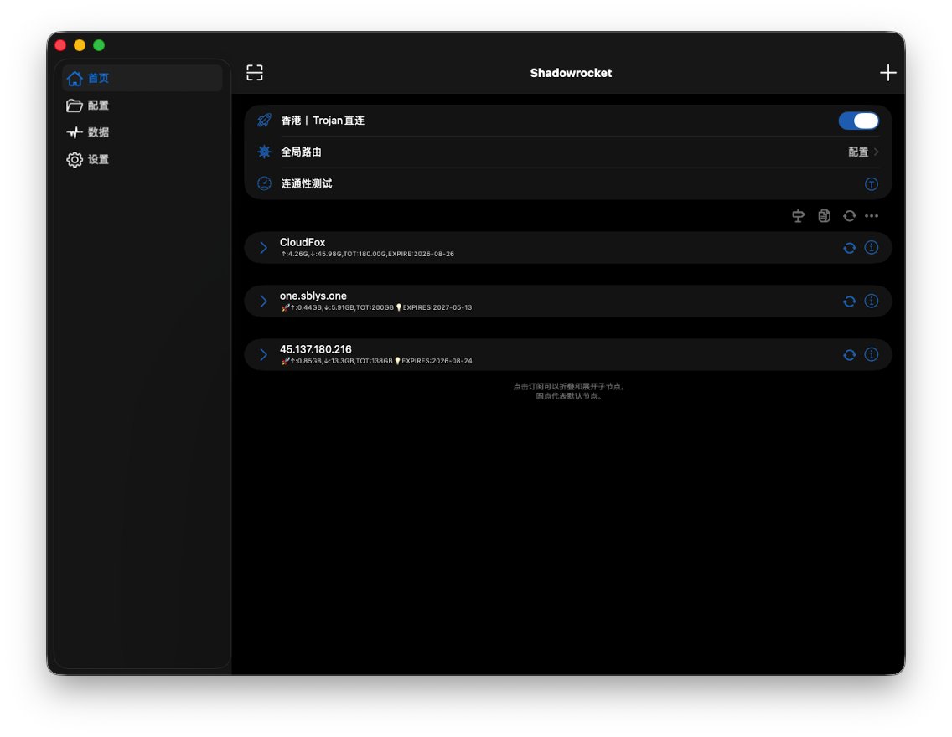Click the 45.137.180.216 subscription name

coord(316,349)
